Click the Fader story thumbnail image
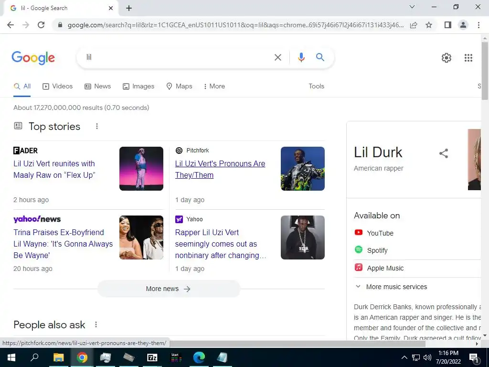The height and width of the screenshot is (367, 489). point(141,169)
